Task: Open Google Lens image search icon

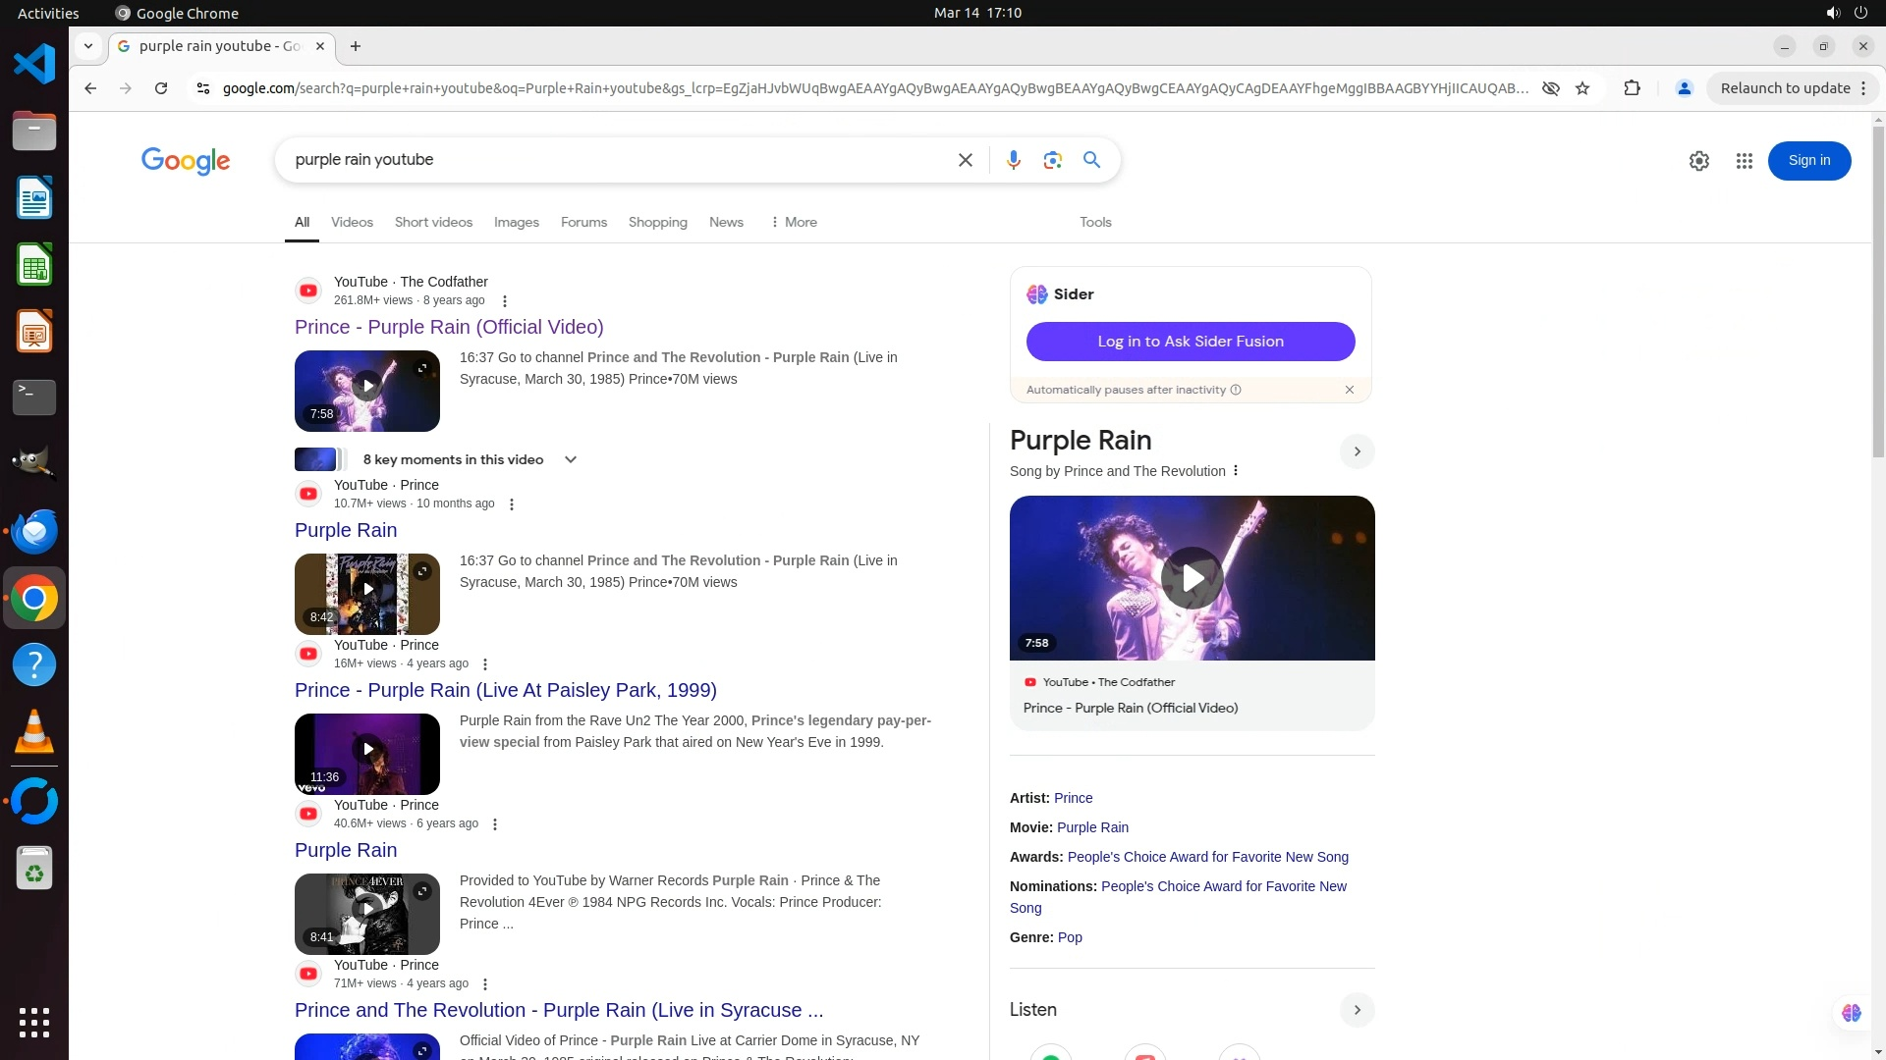Action: [1052, 160]
